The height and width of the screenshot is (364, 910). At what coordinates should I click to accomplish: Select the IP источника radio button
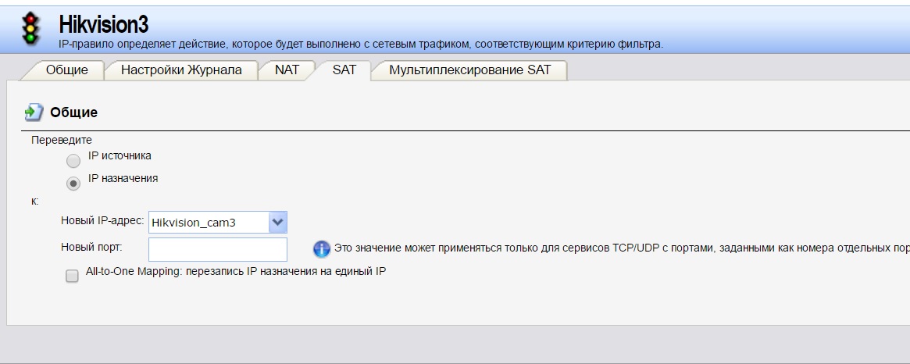pos(73,161)
